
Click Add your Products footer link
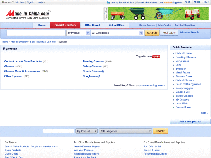(x=84, y=150)
